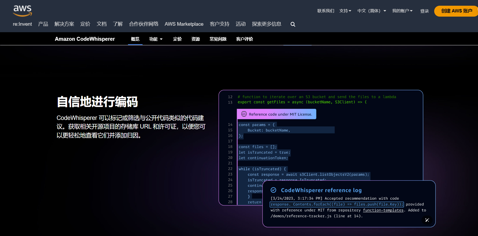Select the 定价 tab in CodeWhisperer nav
Viewport: 478px width, 236px height.
(178, 39)
